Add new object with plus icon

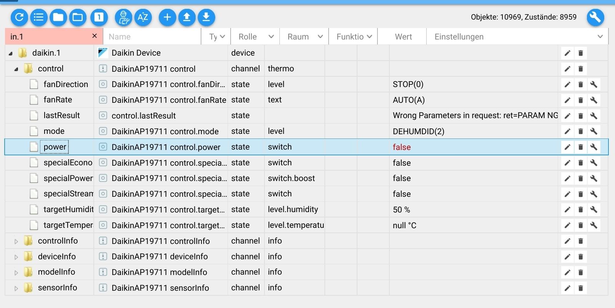click(167, 17)
